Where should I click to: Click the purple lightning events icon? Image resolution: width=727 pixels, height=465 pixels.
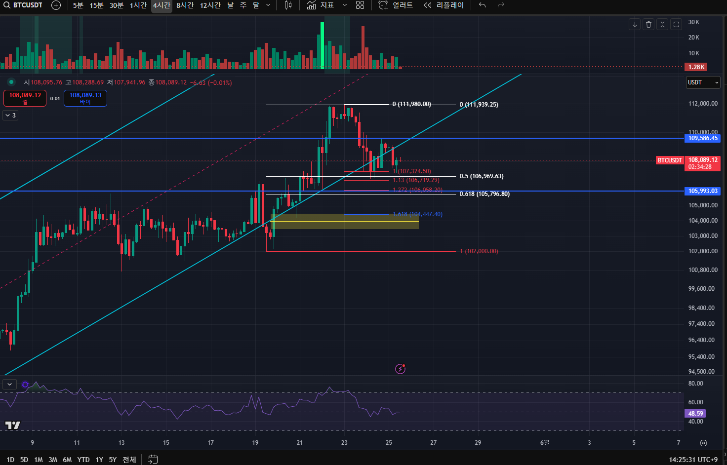tap(401, 369)
